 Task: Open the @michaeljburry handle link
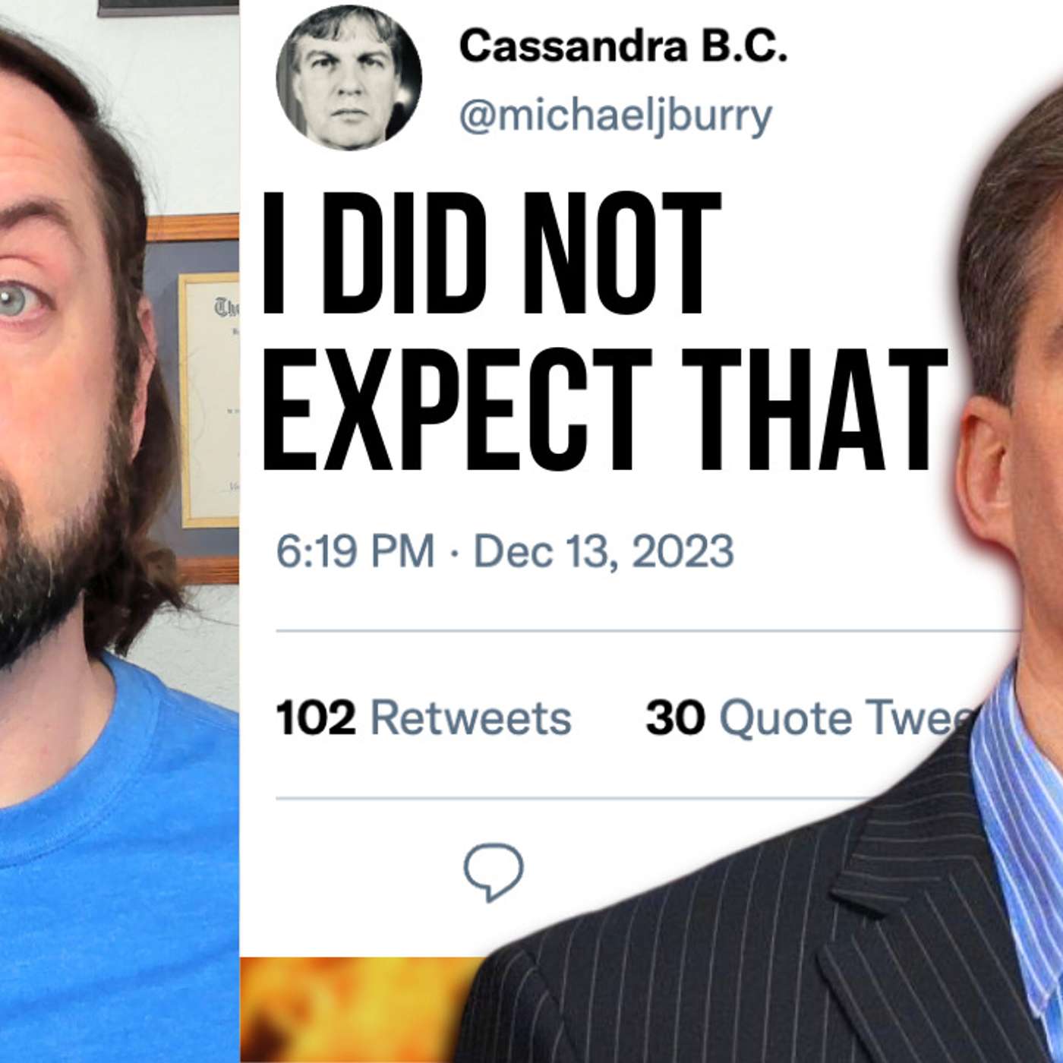pyautogui.click(x=615, y=115)
